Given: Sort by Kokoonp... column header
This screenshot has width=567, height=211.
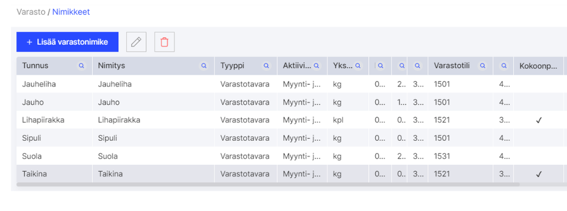Looking at the screenshot, I should [x=538, y=66].
